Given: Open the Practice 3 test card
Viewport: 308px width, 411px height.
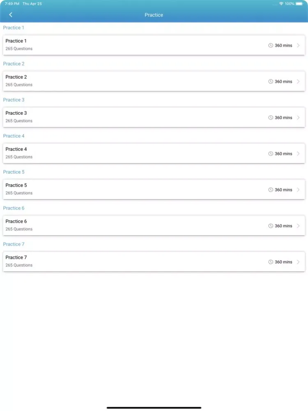Looking at the screenshot, I should [x=154, y=118].
